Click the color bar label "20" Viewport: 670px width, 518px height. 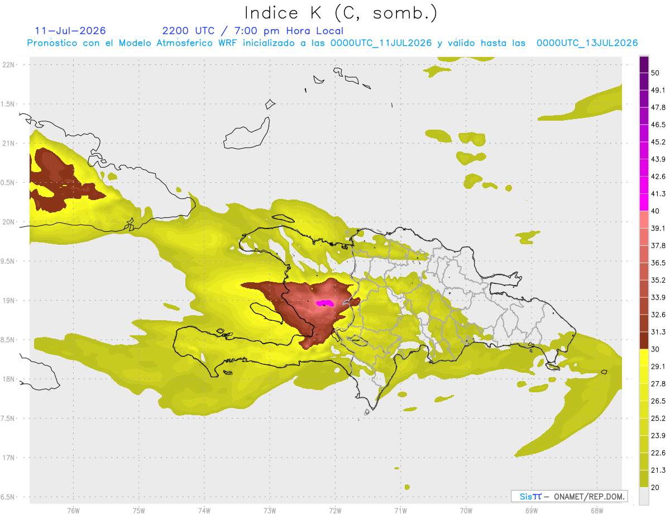[656, 487]
